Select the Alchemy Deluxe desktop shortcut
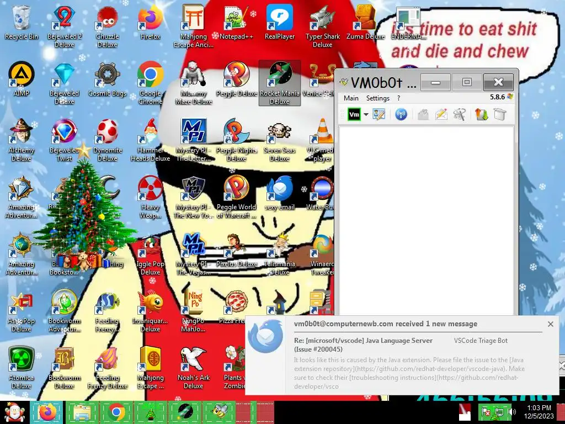Screen dimensions: 565x424 click(x=22, y=140)
